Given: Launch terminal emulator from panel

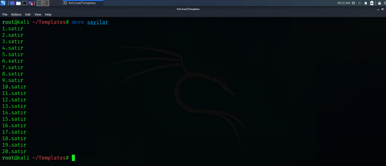Looking at the screenshot, I should pyautogui.click(x=25, y=3).
